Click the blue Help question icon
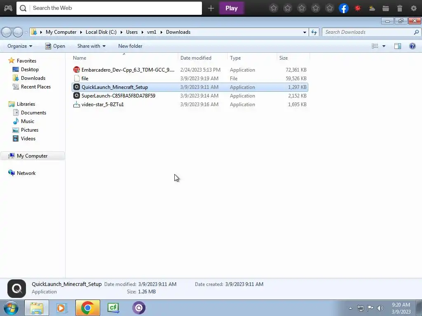Viewport: 422px width, 316px height. pos(412,46)
